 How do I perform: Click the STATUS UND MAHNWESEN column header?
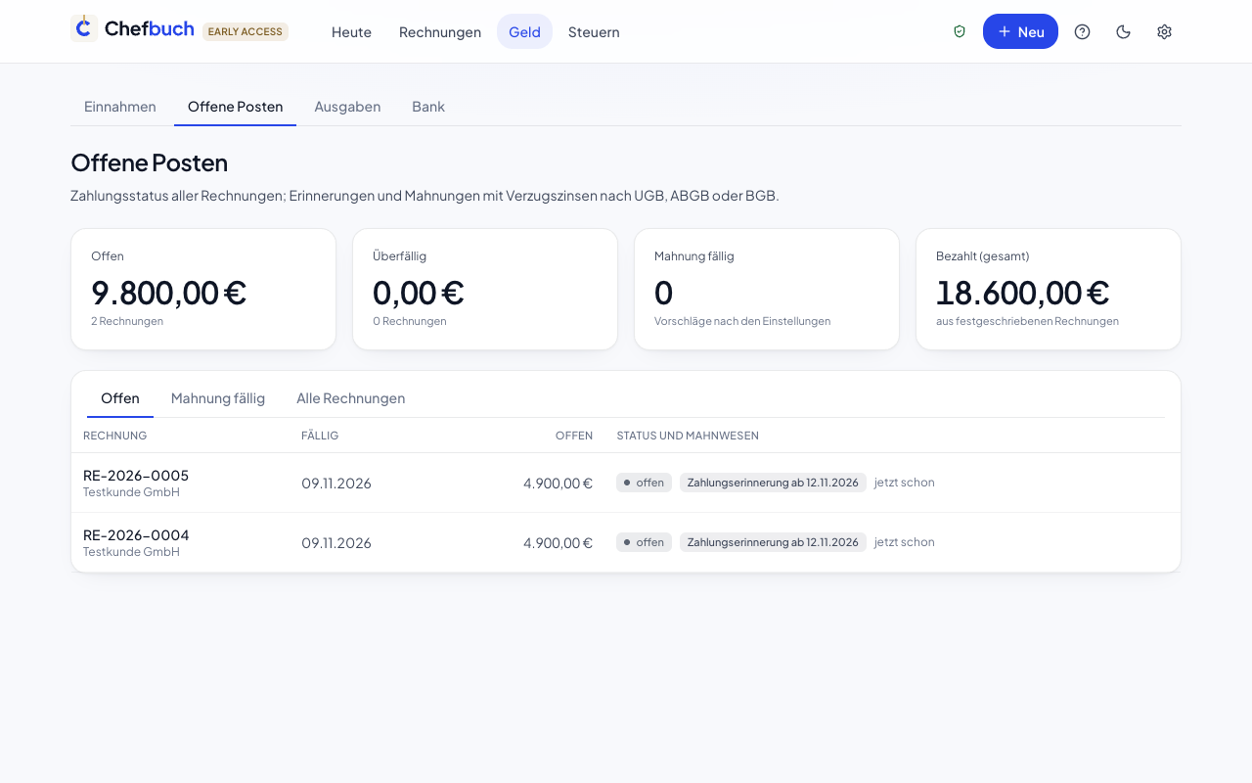coord(688,436)
